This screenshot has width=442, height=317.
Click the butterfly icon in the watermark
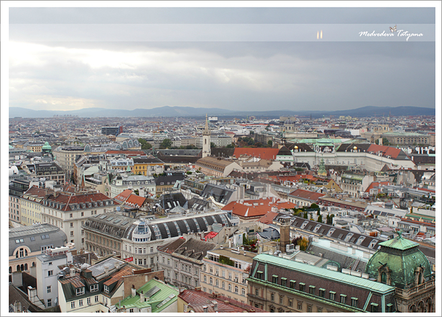pyautogui.click(x=393, y=28)
